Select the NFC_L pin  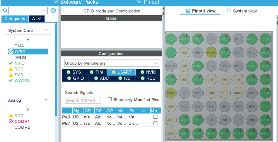pyautogui.click(x=225, y=133)
